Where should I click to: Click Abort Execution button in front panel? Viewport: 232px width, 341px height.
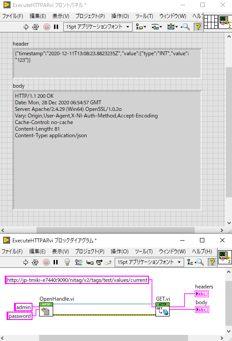click(x=47, y=27)
